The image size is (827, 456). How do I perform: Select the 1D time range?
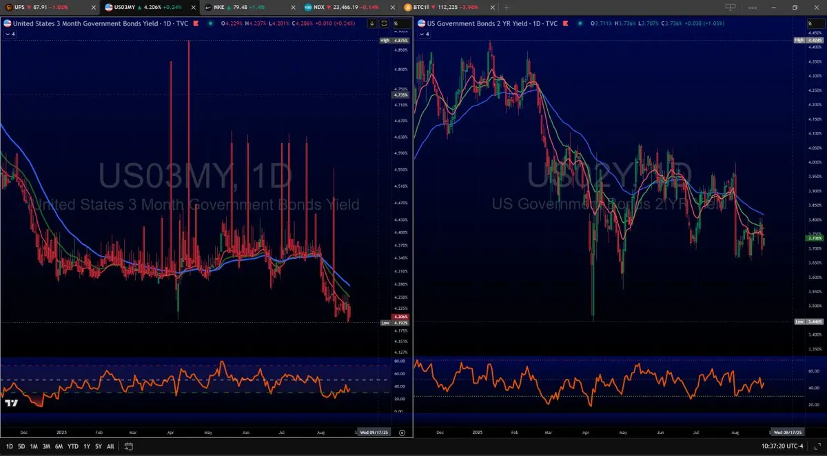pos(8,446)
